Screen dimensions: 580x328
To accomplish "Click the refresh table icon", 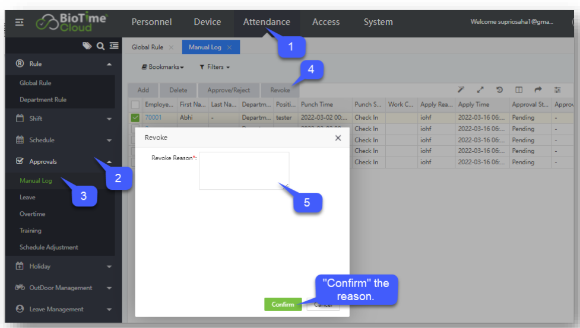I will tap(499, 90).
